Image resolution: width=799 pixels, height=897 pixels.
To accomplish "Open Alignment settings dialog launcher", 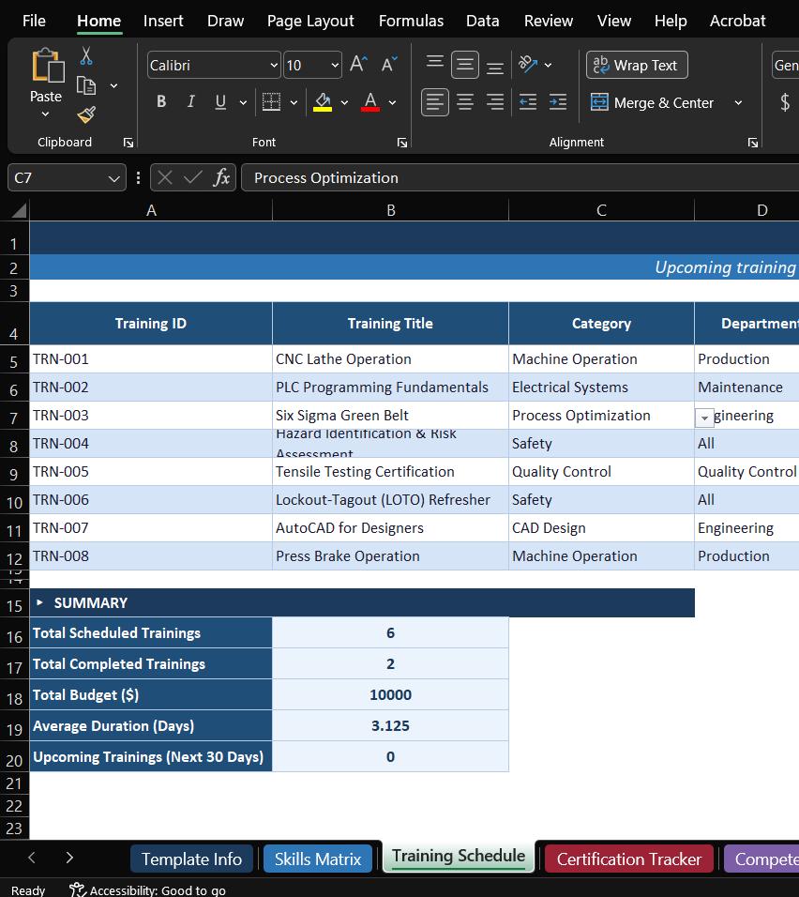I will pos(753,143).
